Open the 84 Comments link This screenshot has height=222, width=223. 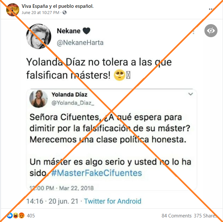tap(176, 216)
